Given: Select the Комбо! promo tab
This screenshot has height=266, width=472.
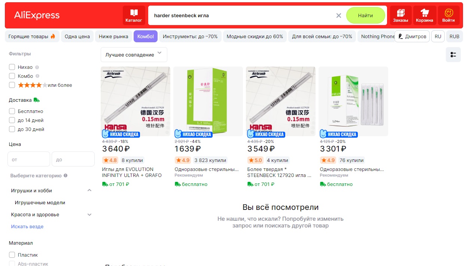Looking at the screenshot, I should [146, 37].
